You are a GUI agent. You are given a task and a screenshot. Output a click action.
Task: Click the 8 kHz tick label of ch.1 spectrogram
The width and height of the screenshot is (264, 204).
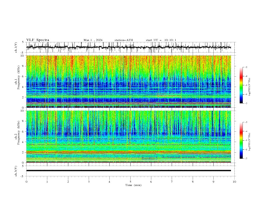pos(24,66)
